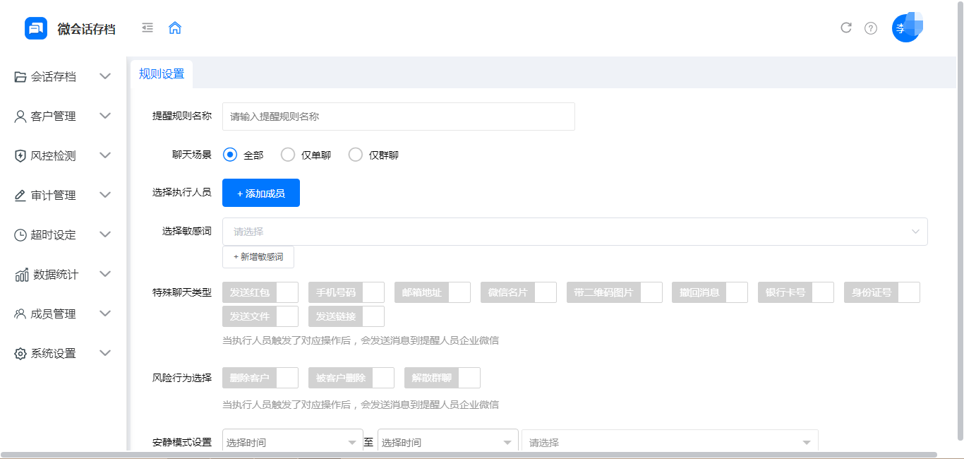The width and height of the screenshot is (964, 459).
Task: Select the 客户管理 person icon
Action: 19,116
